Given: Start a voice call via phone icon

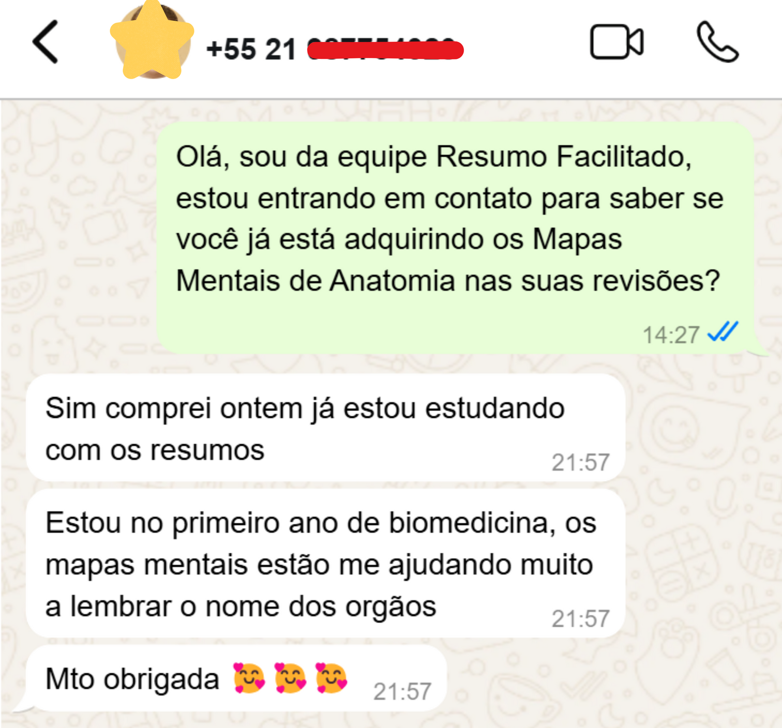Looking at the screenshot, I should (x=717, y=42).
